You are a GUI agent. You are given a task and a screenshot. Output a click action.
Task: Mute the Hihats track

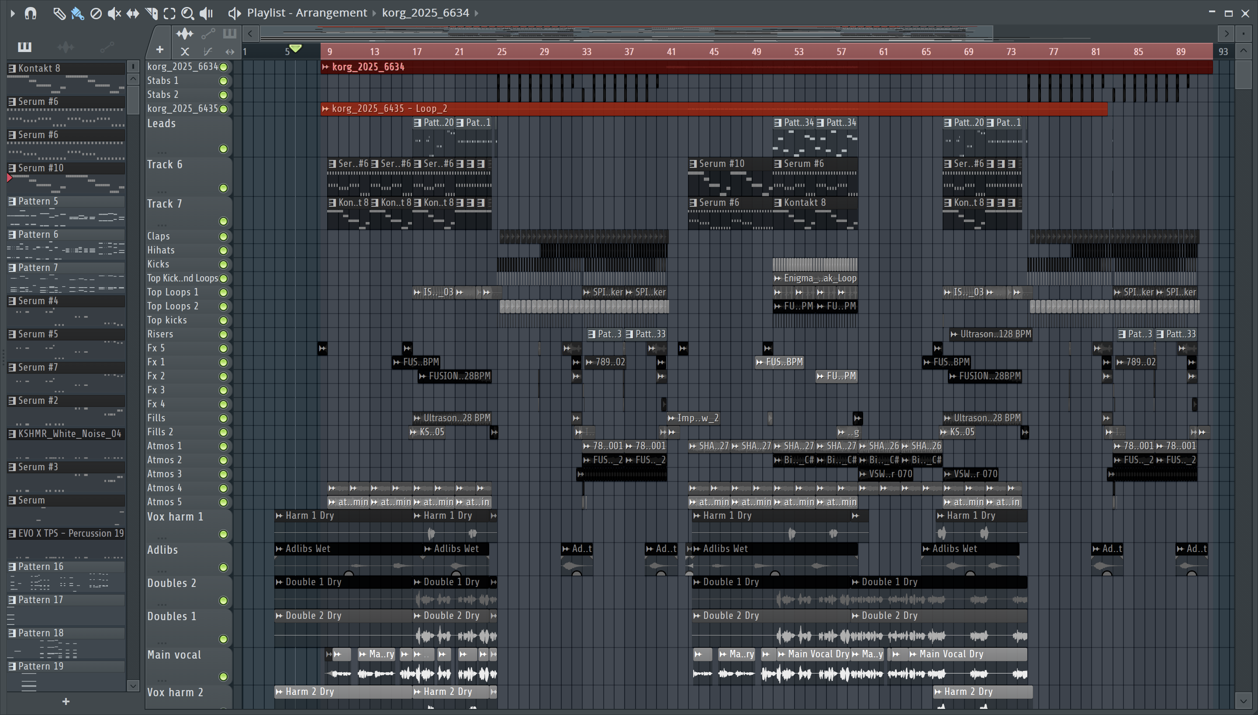point(223,250)
